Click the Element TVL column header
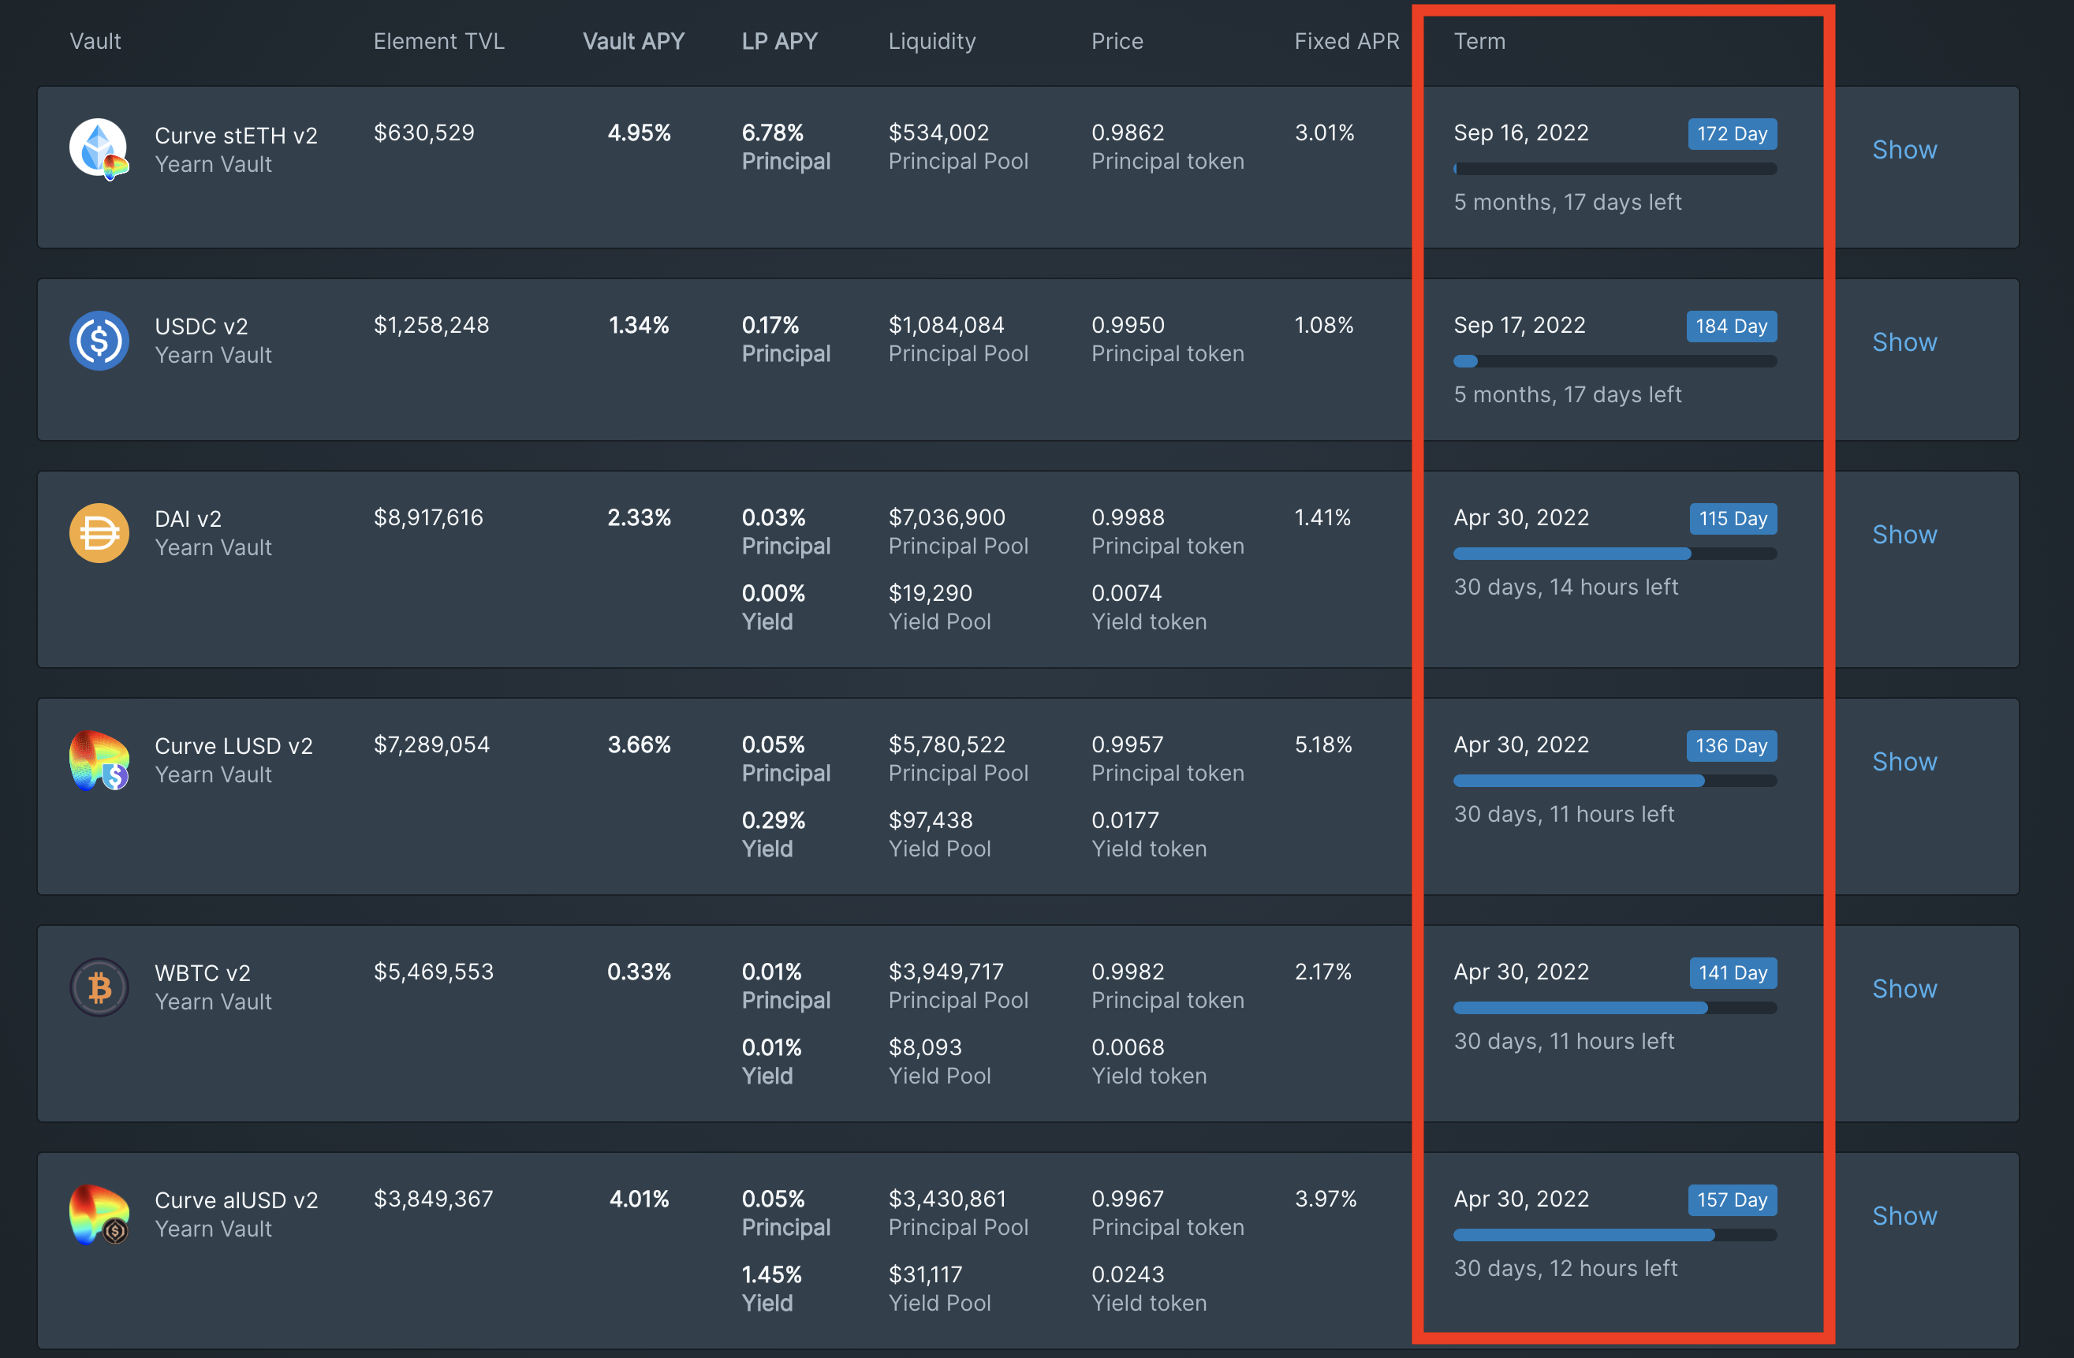The height and width of the screenshot is (1358, 2074). click(x=438, y=41)
